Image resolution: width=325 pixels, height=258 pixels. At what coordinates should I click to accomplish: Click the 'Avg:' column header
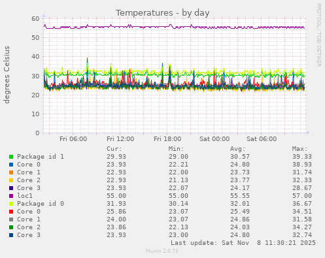(238, 149)
